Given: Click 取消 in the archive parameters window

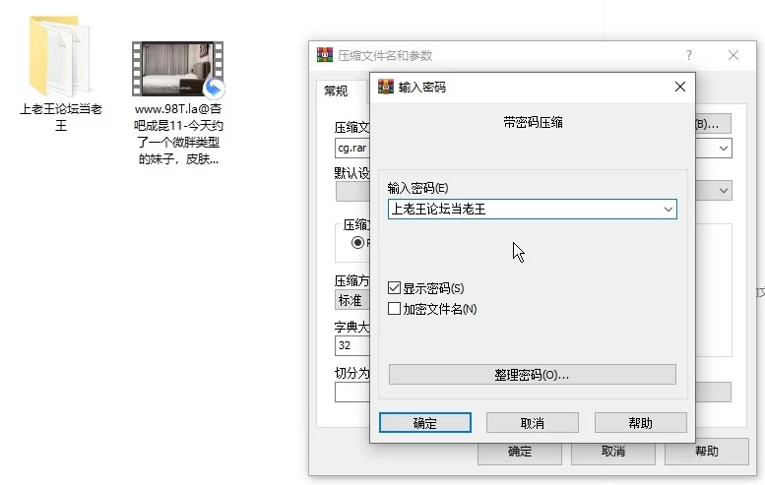Looking at the screenshot, I should pyautogui.click(x=612, y=452).
